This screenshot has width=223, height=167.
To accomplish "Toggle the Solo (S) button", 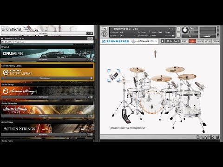I will pos(178,29).
